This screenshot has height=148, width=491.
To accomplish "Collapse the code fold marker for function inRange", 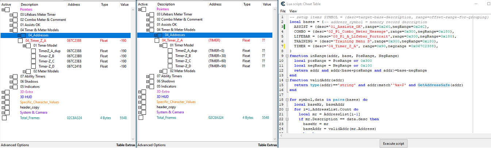I will [287, 56].
